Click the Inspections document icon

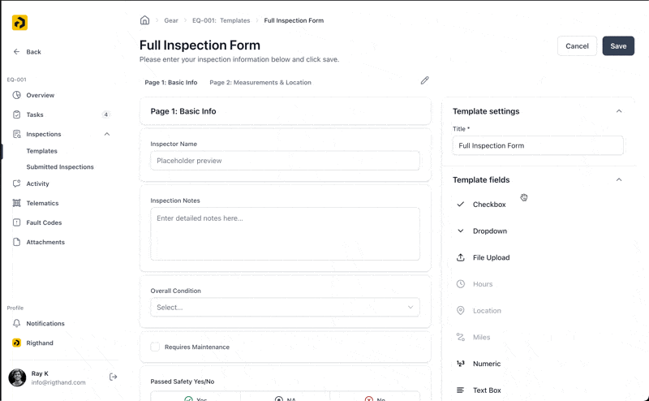16,134
